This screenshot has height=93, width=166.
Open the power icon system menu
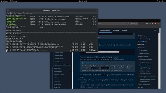click(162, 1)
